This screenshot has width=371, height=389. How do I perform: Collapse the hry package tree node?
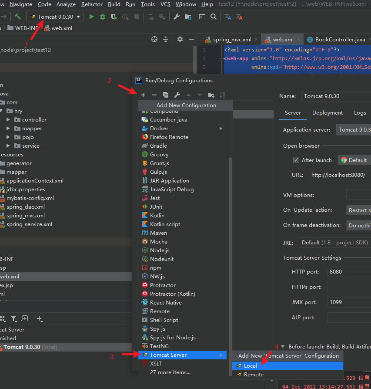(x=1, y=111)
